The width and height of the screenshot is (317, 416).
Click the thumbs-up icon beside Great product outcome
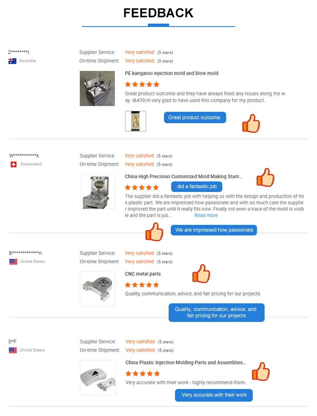pyautogui.click(x=251, y=124)
